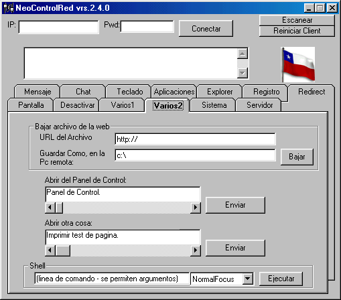Click the Bajar download button

(297, 157)
